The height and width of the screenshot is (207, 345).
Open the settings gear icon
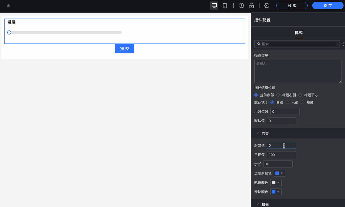(266, 5)
